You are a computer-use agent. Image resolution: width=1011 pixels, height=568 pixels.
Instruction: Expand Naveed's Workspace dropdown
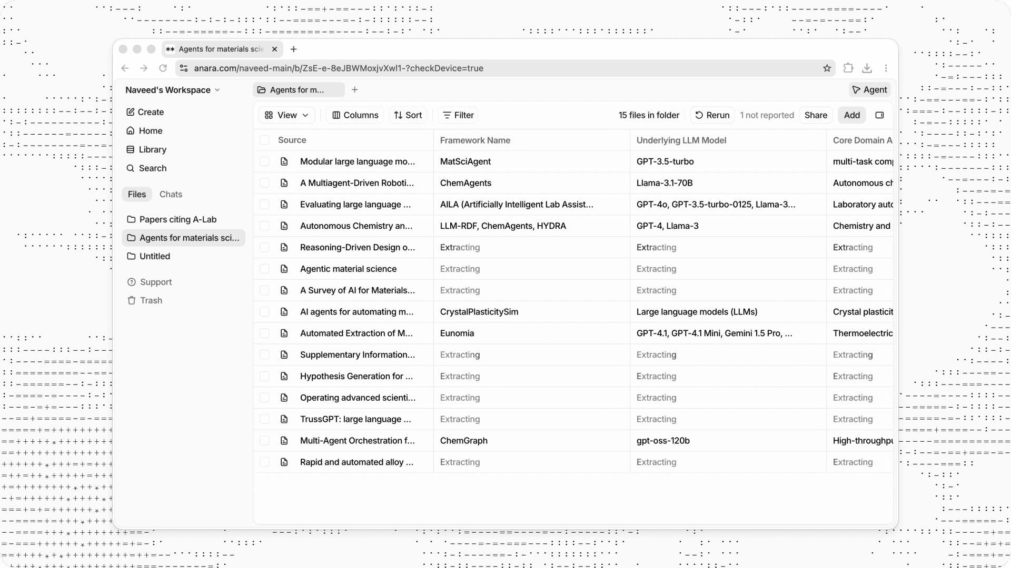click(x=172, y=90)
